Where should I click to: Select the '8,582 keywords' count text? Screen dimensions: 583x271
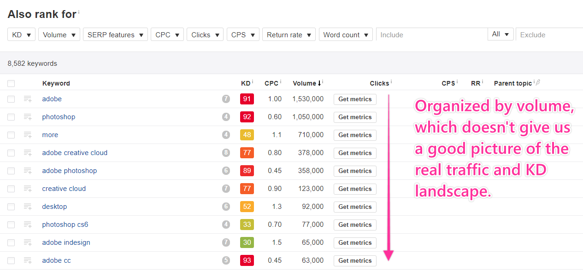click(32, 63)
